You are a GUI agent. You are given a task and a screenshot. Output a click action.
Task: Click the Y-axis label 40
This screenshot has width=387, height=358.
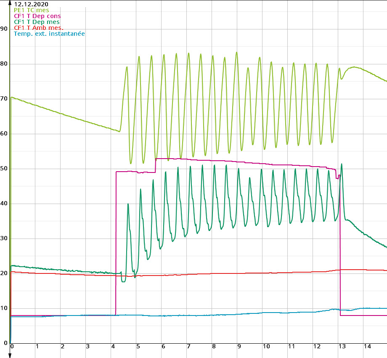[4, 204]
